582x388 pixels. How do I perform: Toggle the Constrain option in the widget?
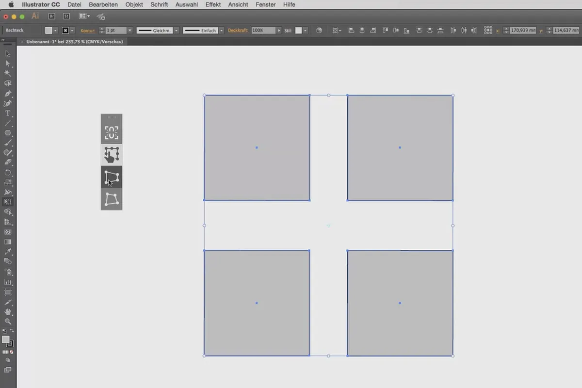[112, 132]
